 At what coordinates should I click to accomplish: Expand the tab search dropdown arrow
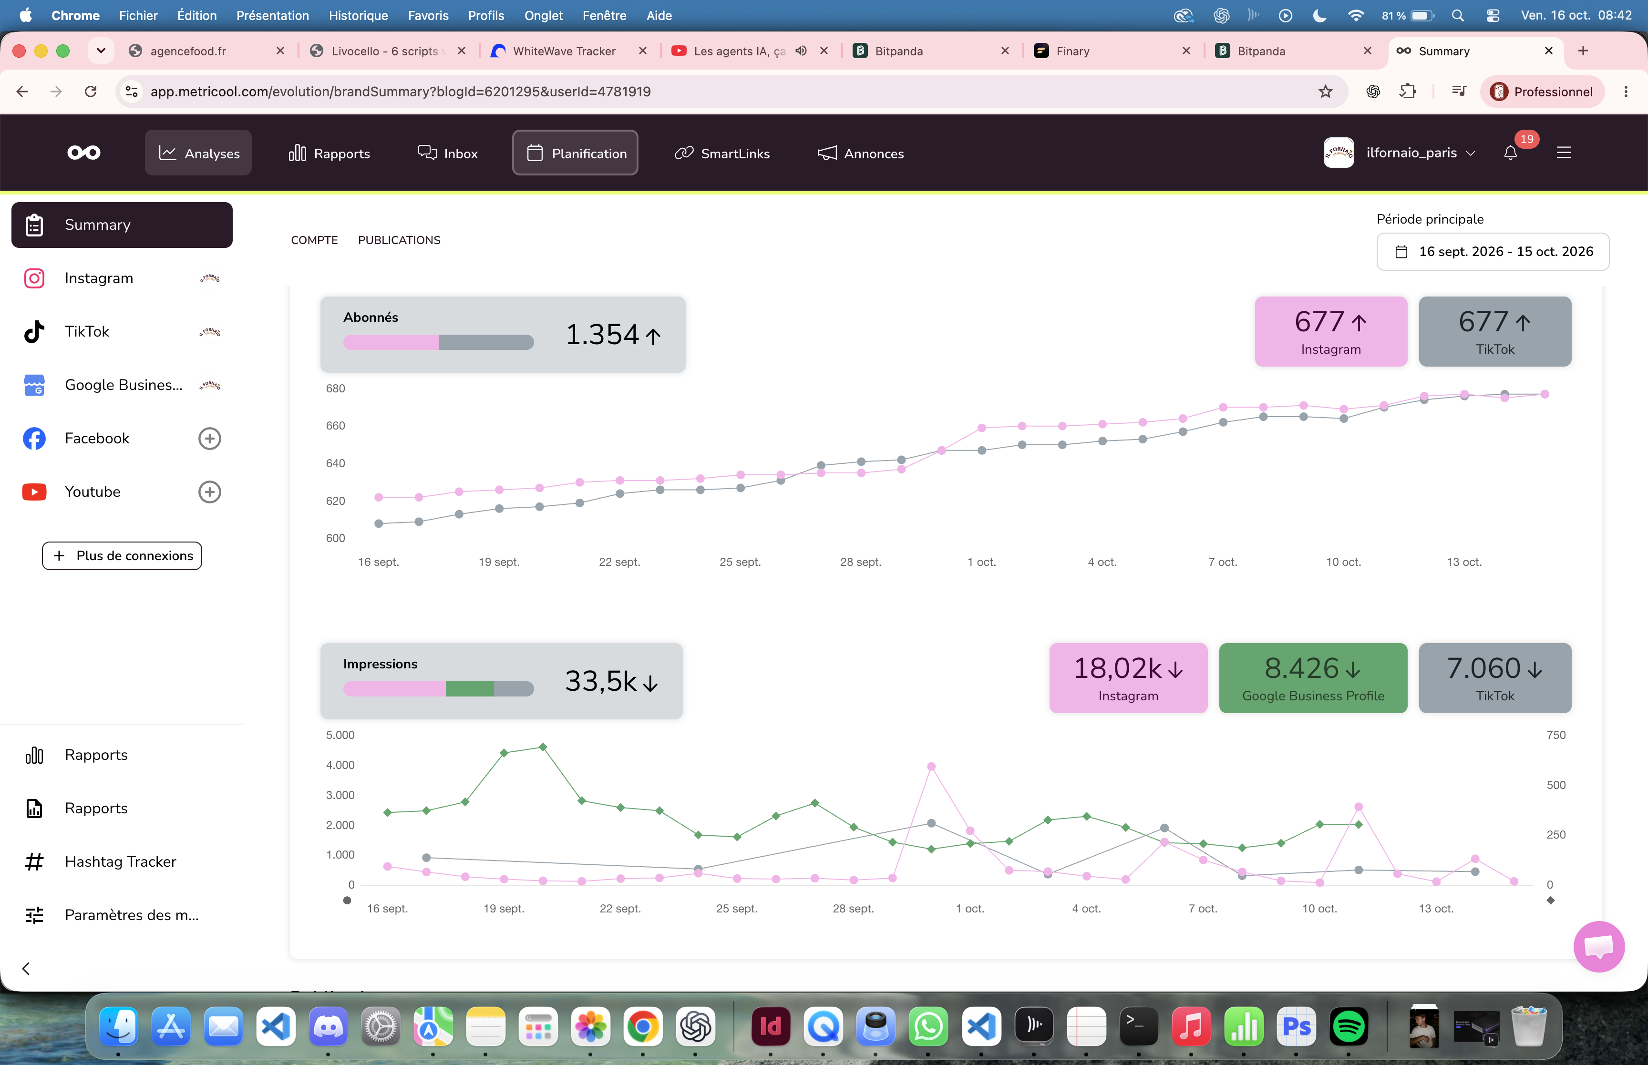[x=101, y=51]
